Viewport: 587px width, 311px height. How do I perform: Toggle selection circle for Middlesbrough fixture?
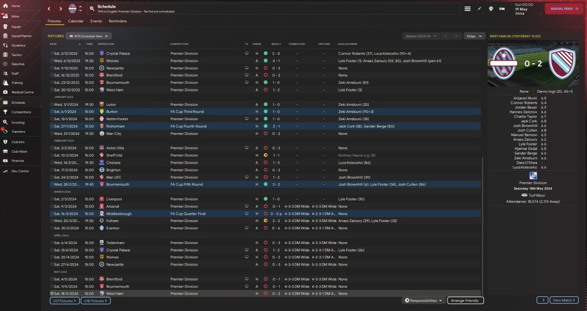pyautogui.click(x=52, y=214)
